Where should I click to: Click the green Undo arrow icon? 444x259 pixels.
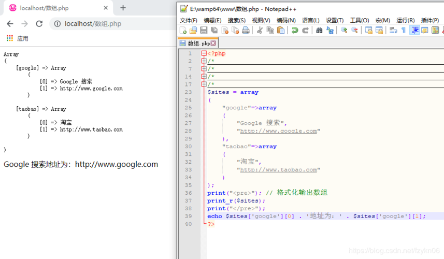[x=295, y=30]
